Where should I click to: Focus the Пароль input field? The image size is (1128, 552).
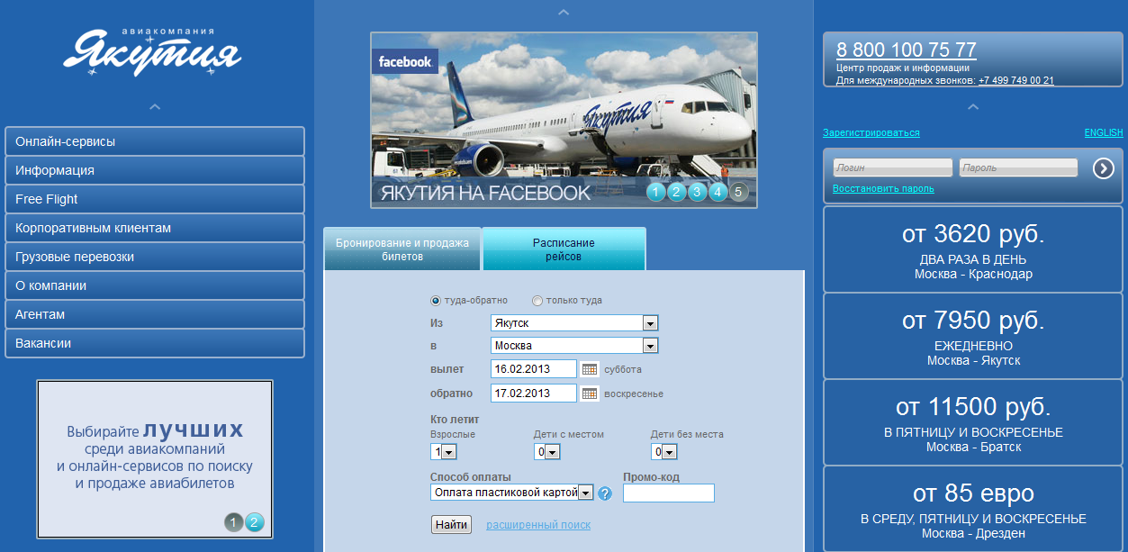pyautogui.click(x=1018, y=167)
